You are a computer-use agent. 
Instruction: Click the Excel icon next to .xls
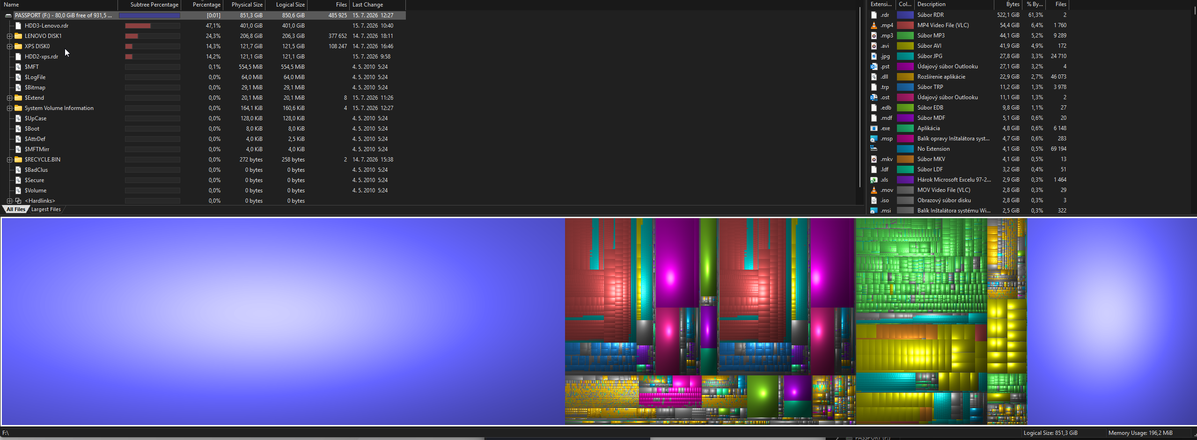874,180
